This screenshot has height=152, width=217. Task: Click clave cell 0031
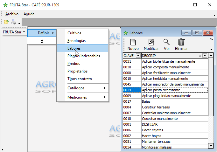132,61
